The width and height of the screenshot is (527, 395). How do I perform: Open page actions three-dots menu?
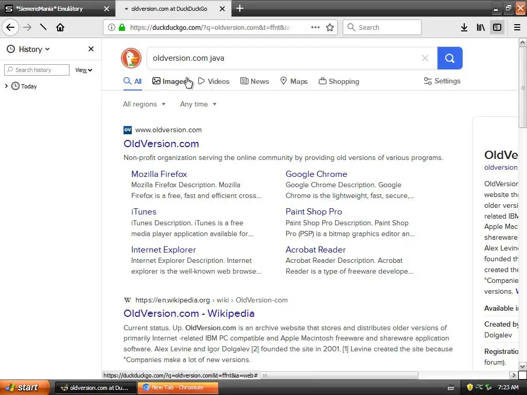315,28
